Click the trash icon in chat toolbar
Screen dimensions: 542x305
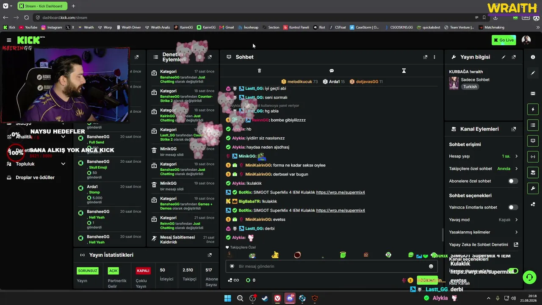click(x=260, y=71)
